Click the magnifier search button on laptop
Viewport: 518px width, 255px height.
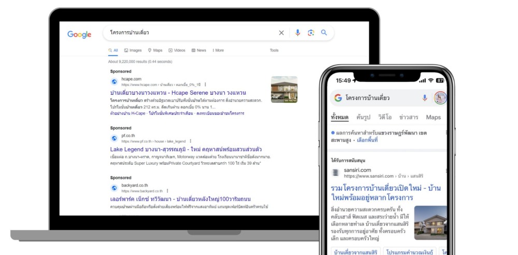(x=324, y=33)
